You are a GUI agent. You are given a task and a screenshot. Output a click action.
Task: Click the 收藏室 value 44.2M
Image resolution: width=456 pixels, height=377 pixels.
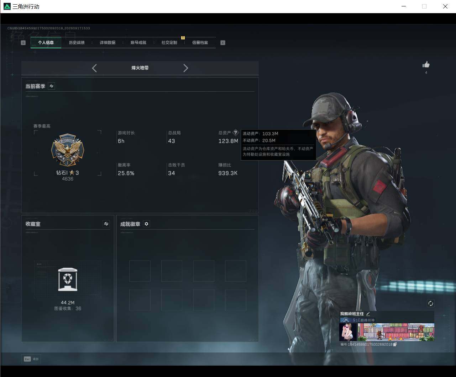pos(68,303)
